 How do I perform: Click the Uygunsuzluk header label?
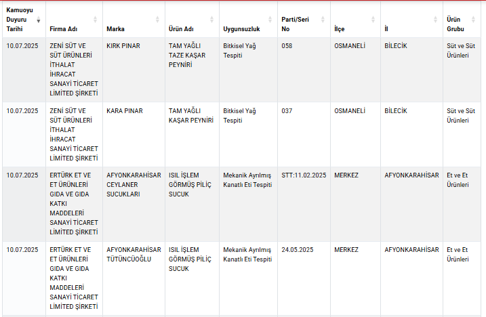click(x=241, y=29)
